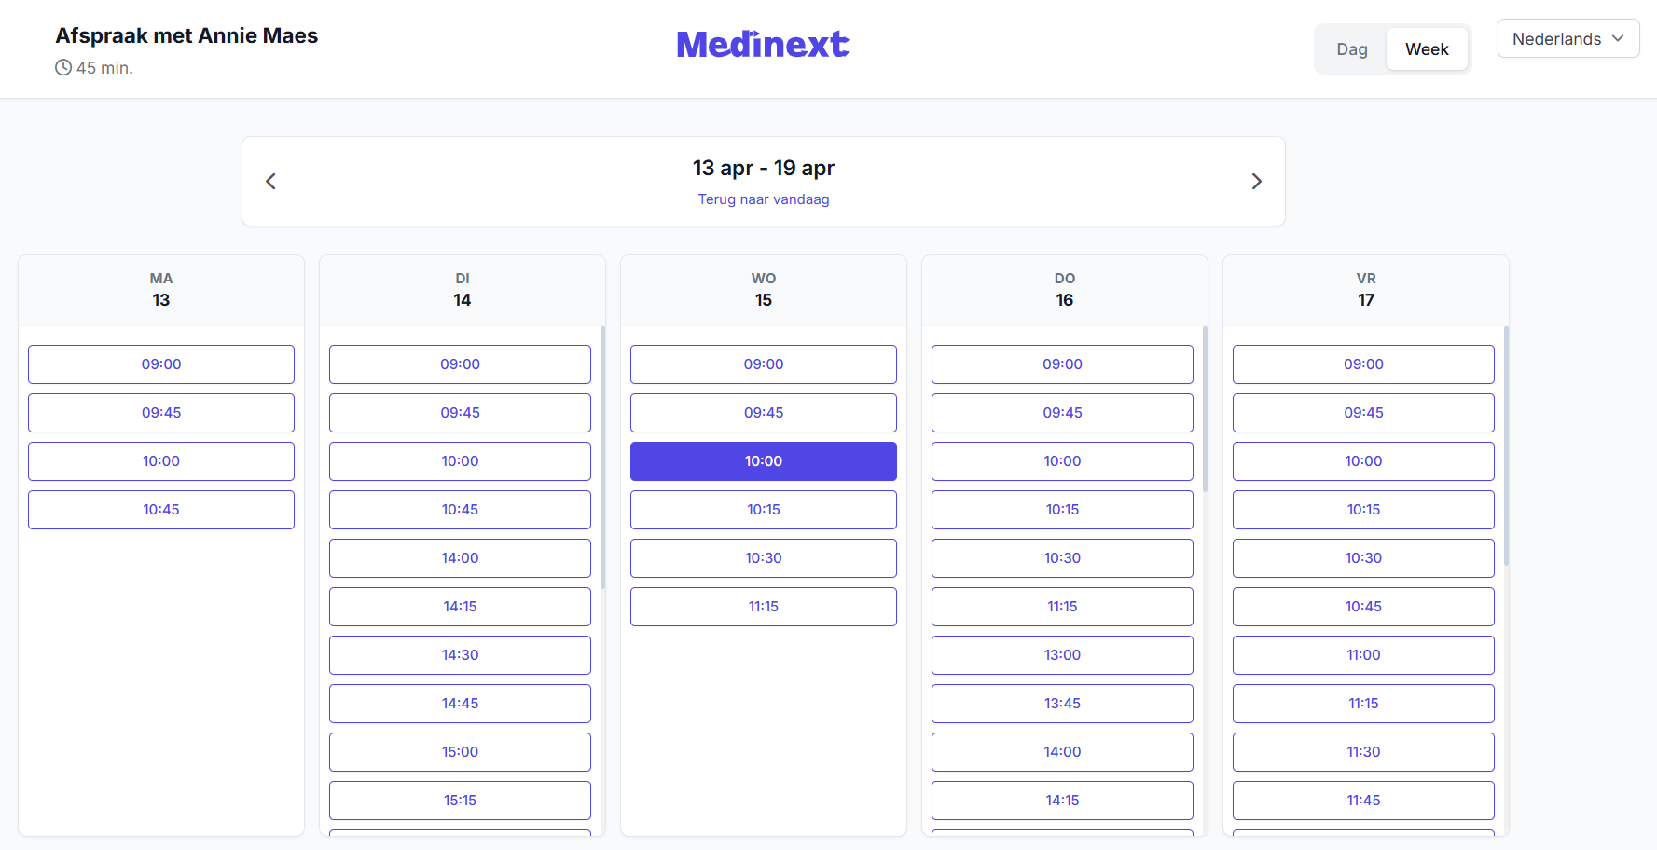Book 09:00 on Monday 13

pos(161,364)
